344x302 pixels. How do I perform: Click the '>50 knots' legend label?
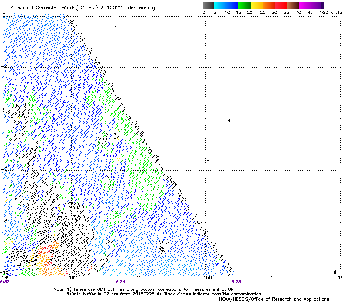[x=331, y=13]
